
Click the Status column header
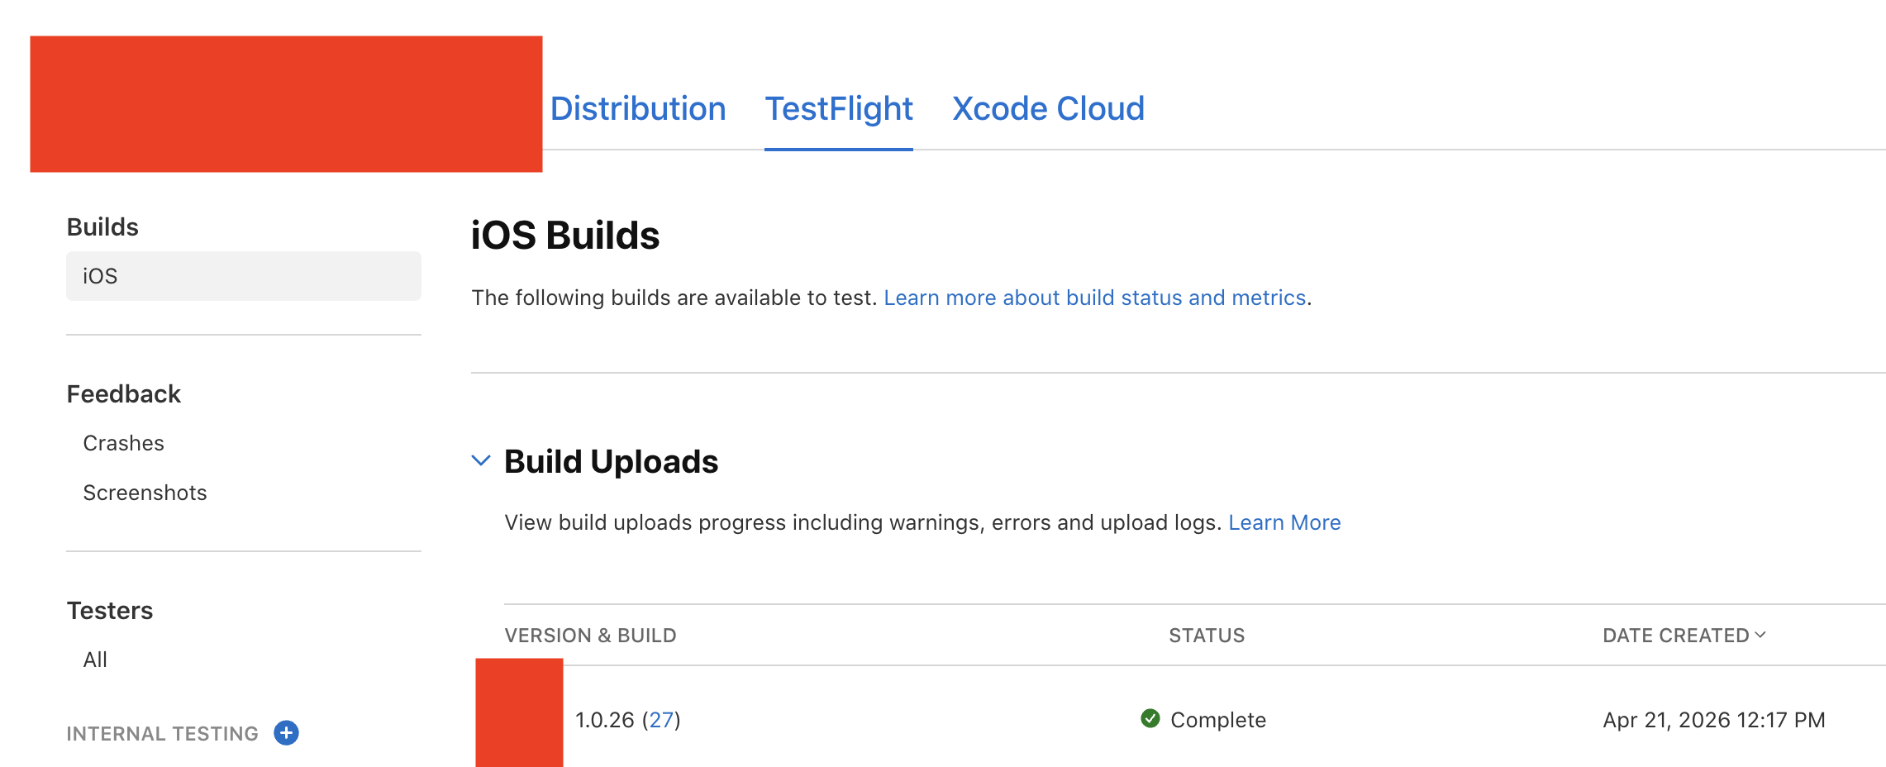tap(1206, 636)
